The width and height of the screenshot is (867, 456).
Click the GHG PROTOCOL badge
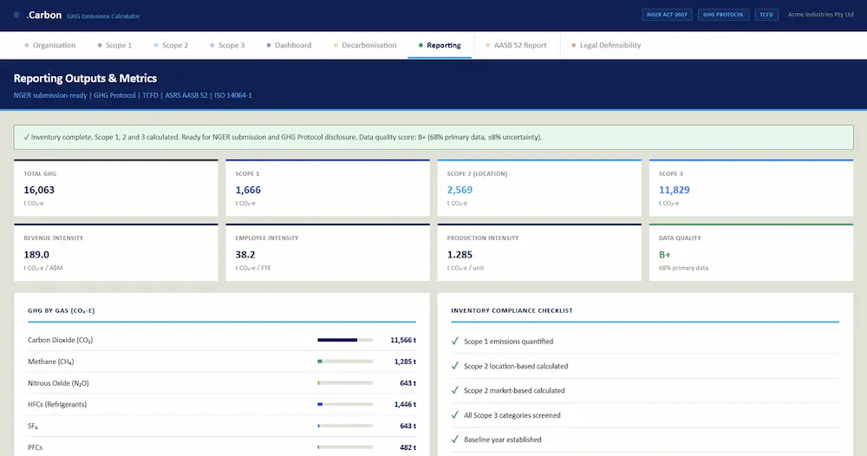tap(723, 15)
